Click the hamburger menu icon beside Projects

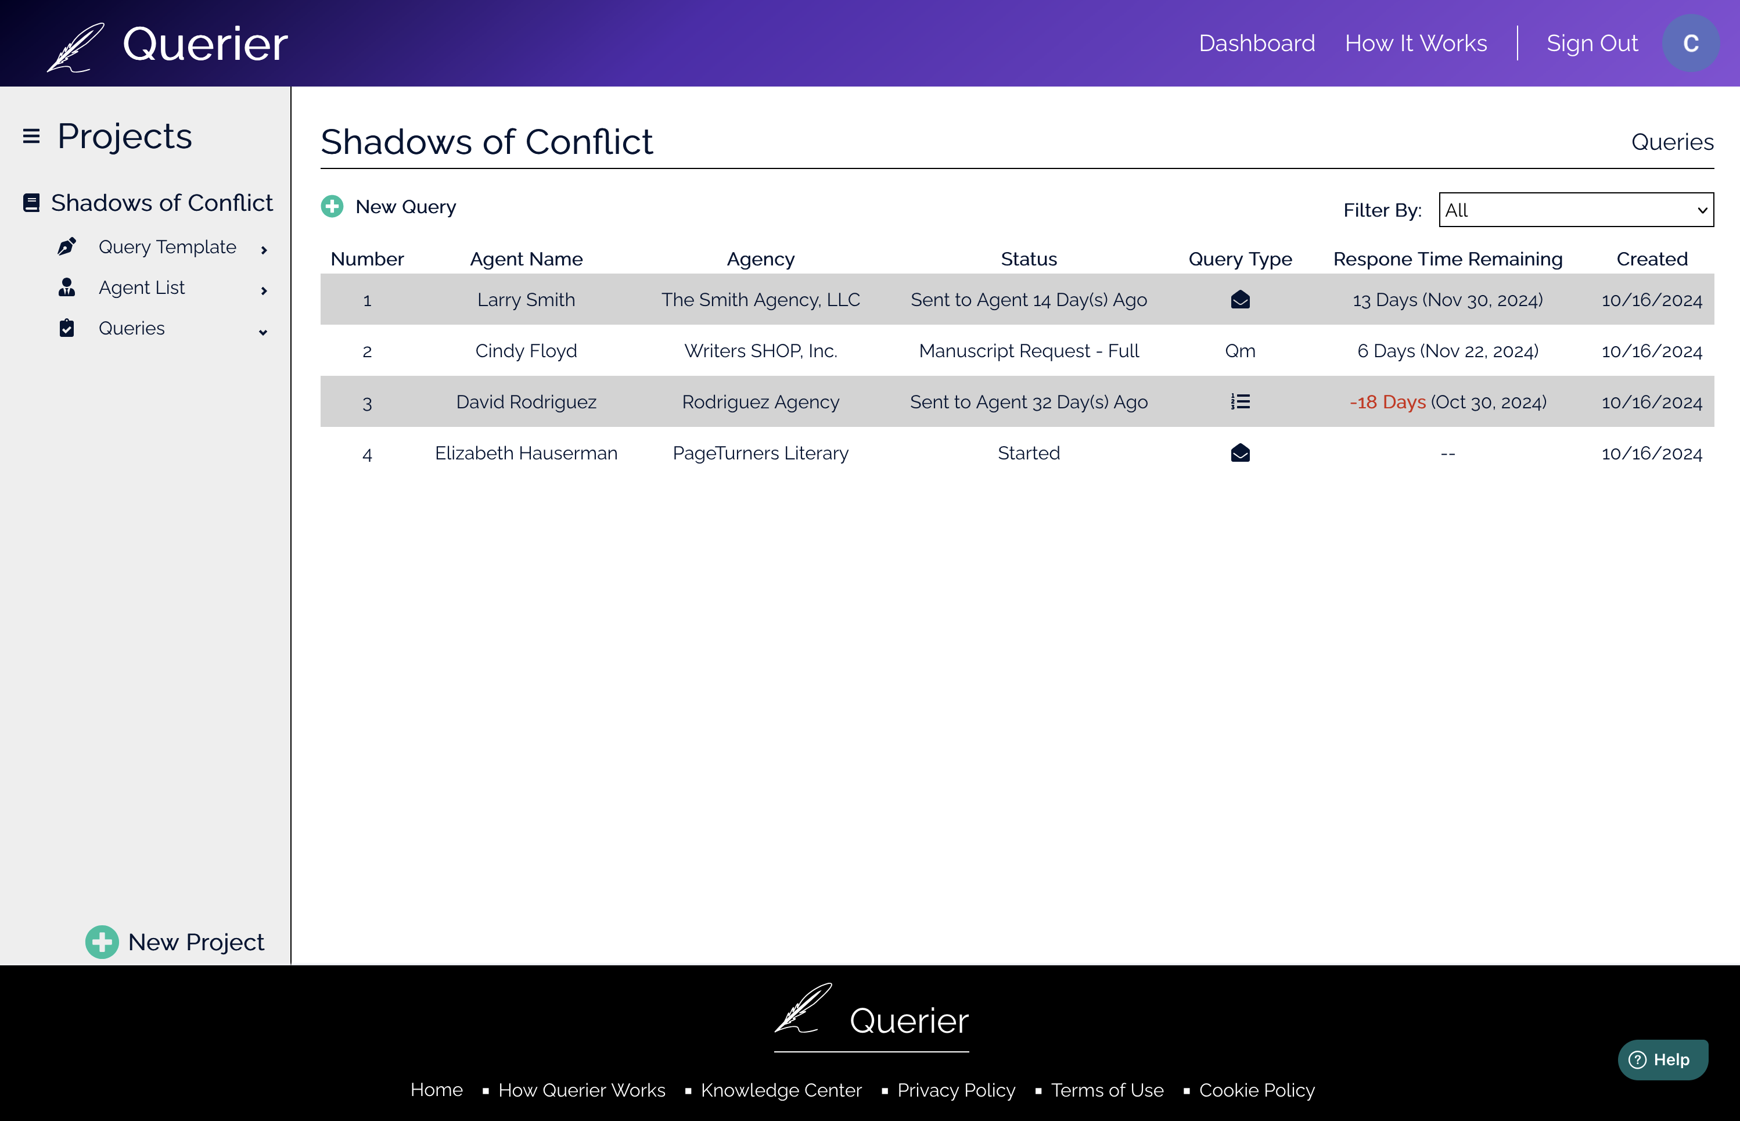31,136
